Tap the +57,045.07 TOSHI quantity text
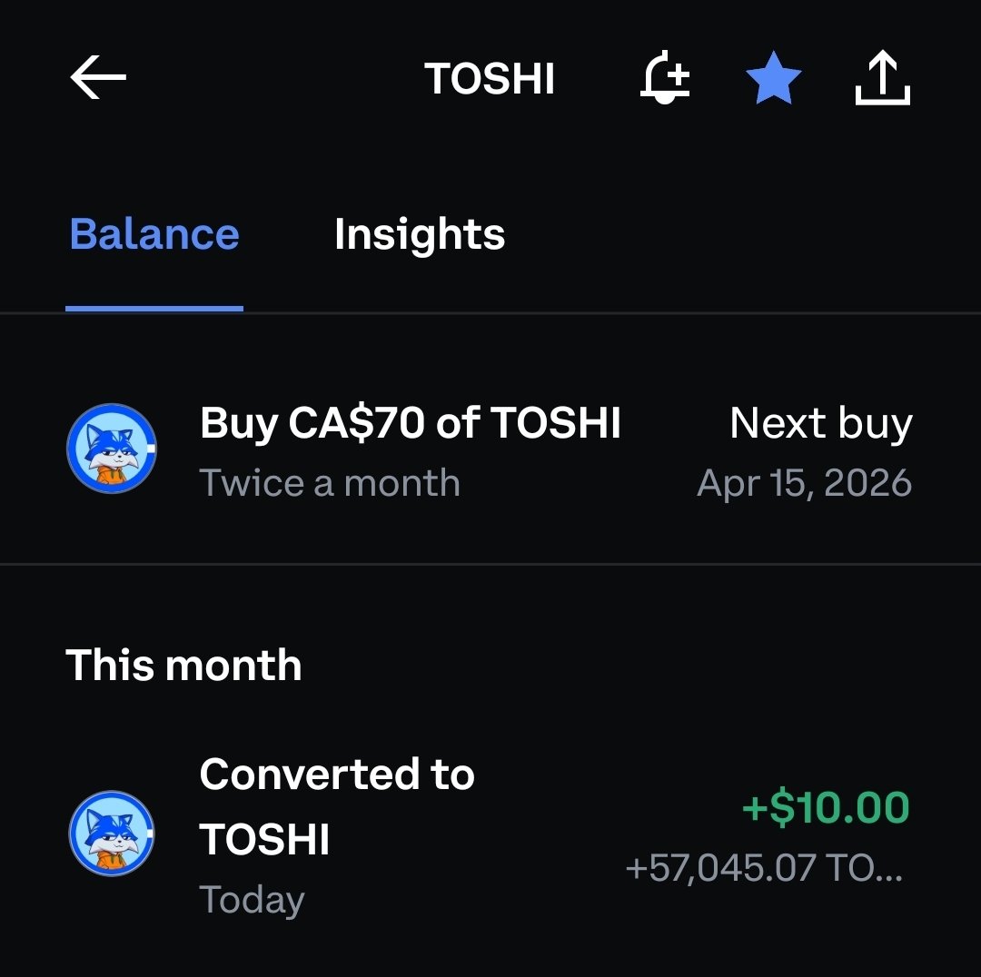981x977 pixels. [x=764, y=869]
